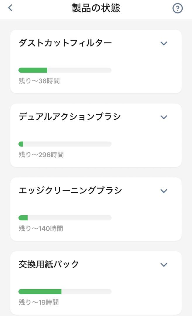Expand the デュアルアクションブラシ details chevron
Image resolution: width=192 pixels, height=316 pixels.
tap(164, 117)
